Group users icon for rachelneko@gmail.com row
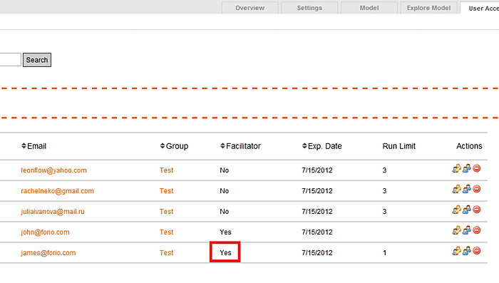Image resolution: width=499 pixels, height=283 pixels. (x=466, y=189)
